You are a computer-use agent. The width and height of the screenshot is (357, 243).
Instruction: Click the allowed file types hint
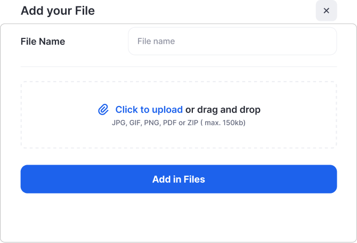178,123
